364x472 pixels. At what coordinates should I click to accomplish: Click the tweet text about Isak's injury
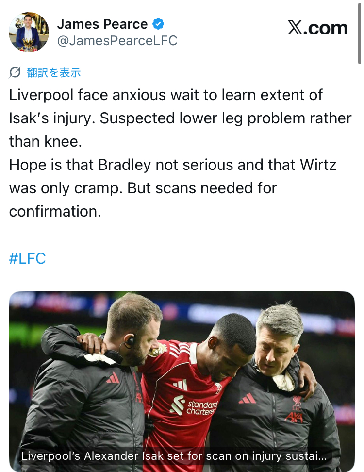(180, 118)
